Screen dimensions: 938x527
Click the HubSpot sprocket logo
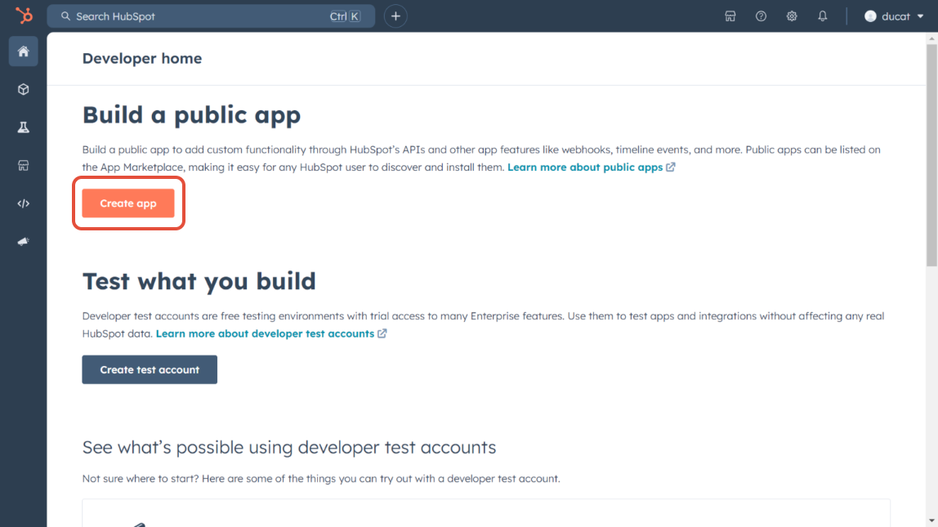(x=24, y=16)
